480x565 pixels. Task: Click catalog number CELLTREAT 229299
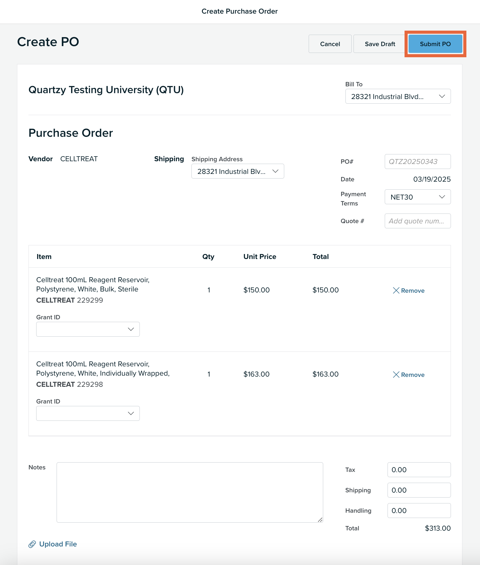tap(70, 300)
